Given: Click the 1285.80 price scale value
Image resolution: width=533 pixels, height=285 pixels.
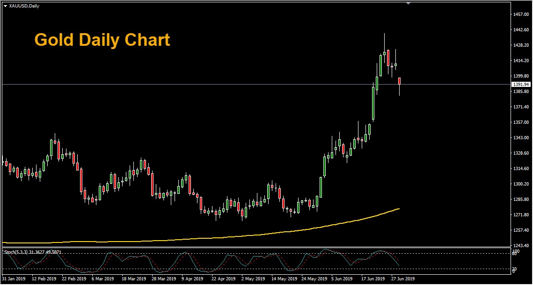Looking at the screenshot, I should [521, 199].
